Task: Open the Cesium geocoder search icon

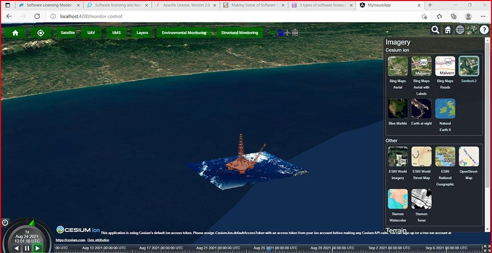Action: click(x=435, y=30)
